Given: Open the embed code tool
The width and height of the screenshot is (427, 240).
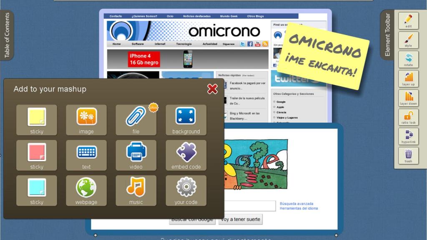Looking at the screenshot, I should pos(186,155).
